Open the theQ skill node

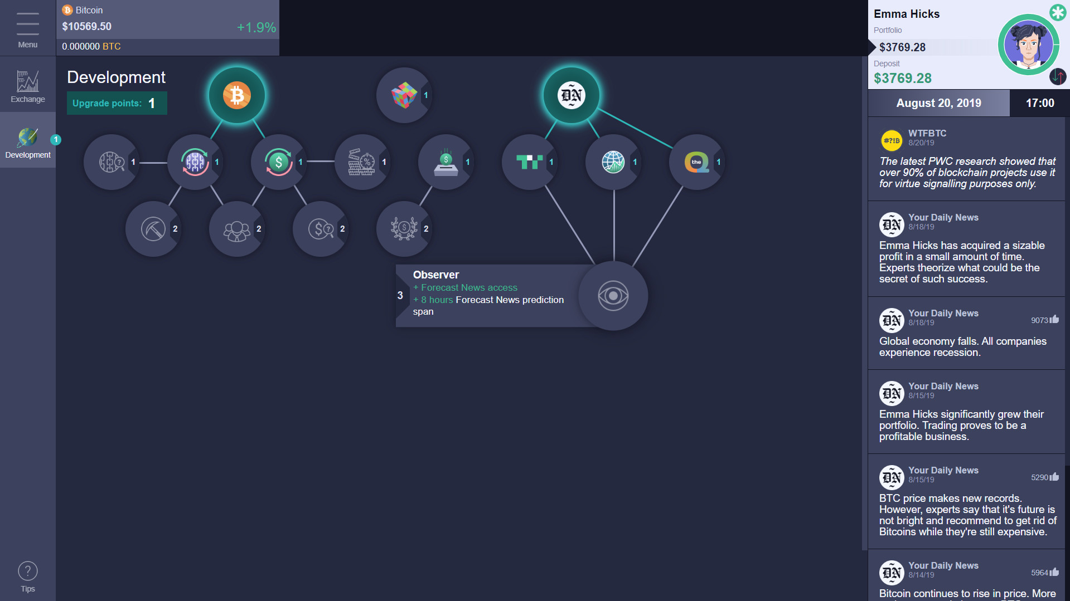pos(696,162)
